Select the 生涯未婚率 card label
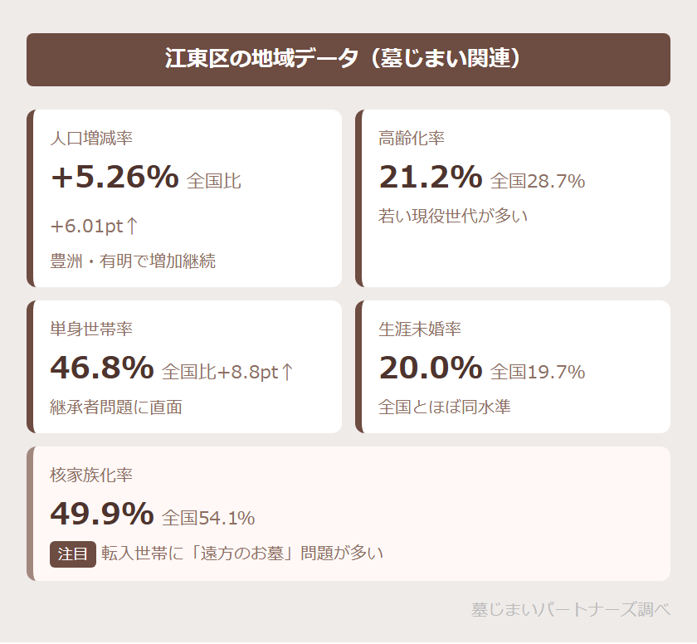 [x=420, y=329]
